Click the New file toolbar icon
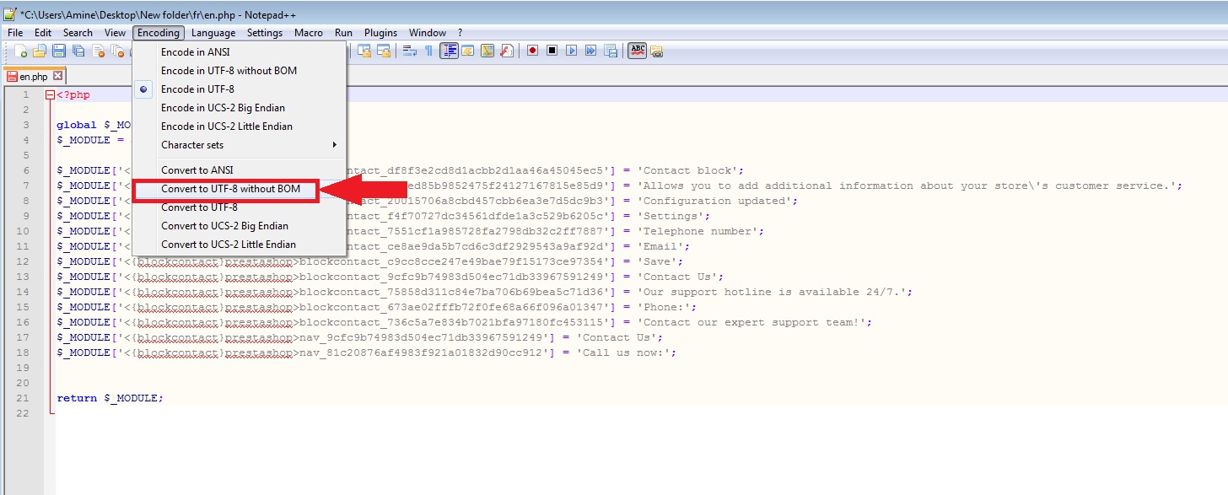 pos(21,51)
